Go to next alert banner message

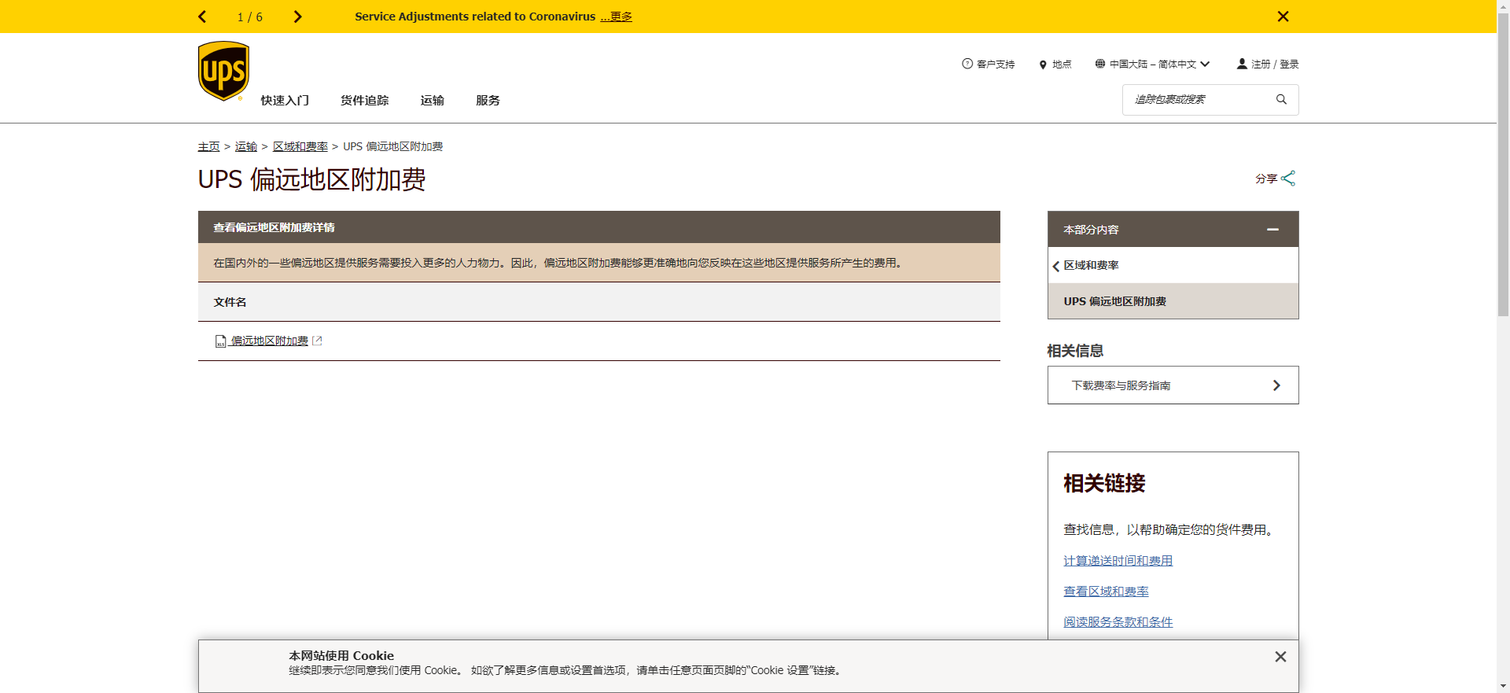(297, 17)
